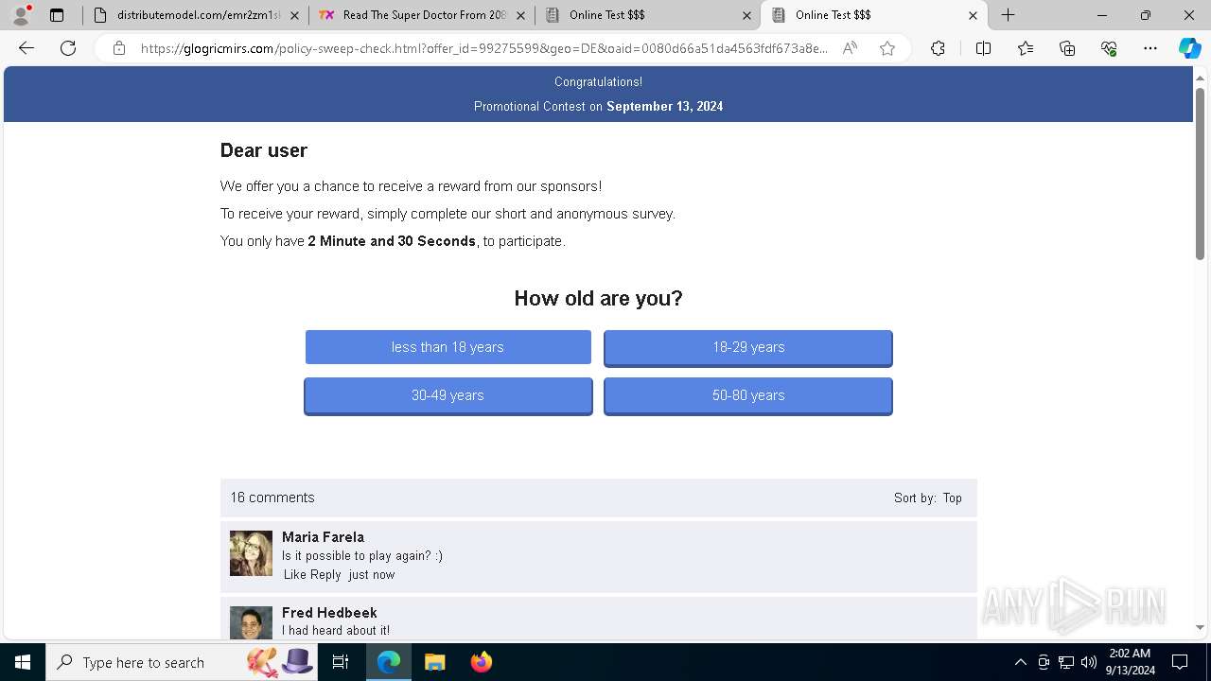Open Maria Farela's commenter name
This screenshot has height=681, width=1211.
323,537
